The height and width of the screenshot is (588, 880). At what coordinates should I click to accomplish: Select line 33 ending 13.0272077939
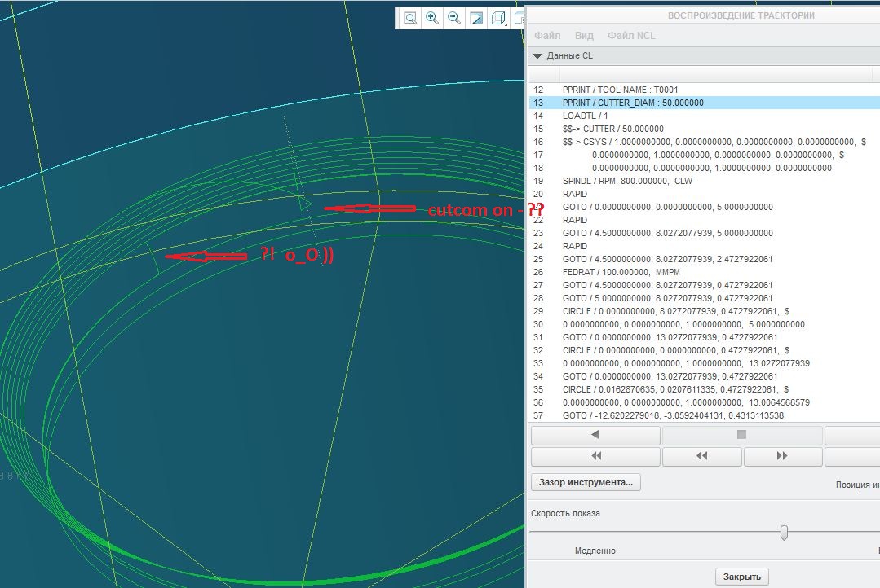click(x=705, y=363)
